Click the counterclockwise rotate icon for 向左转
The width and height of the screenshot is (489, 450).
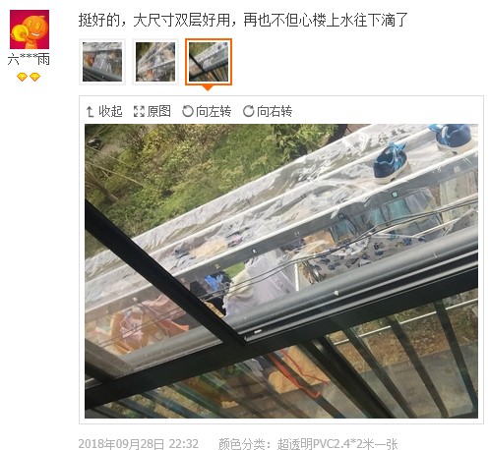pyautogui.click(x=188, y=111)
